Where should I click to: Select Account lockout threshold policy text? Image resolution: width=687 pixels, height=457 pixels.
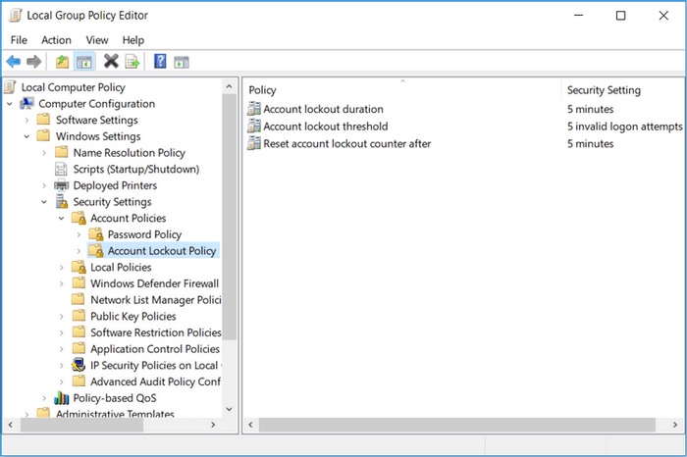[326, 127]
